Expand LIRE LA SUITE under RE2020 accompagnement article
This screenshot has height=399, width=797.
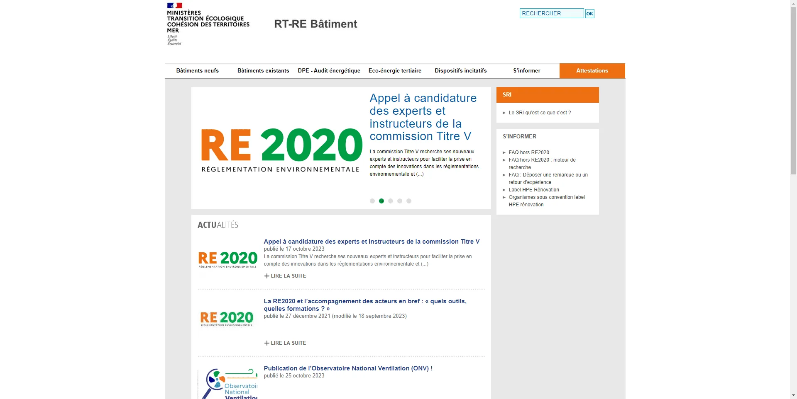pos(285,343)
